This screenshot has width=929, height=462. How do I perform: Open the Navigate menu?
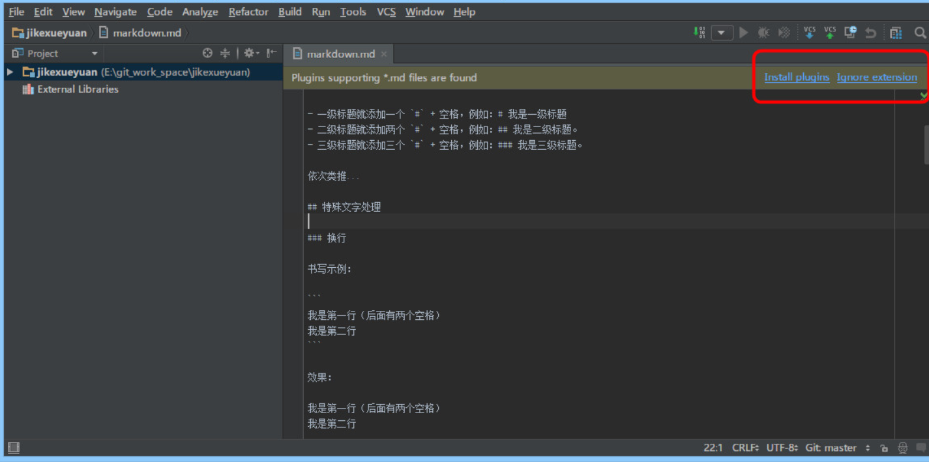pos(115,12)
